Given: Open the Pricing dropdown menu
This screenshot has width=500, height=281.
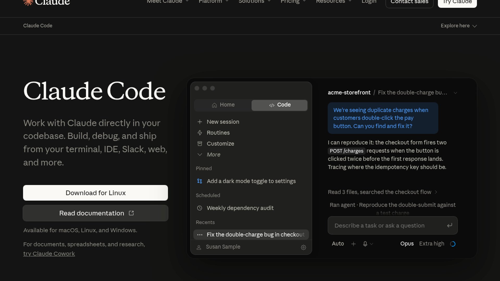Looking at the screenshot, I should [293, 2].
